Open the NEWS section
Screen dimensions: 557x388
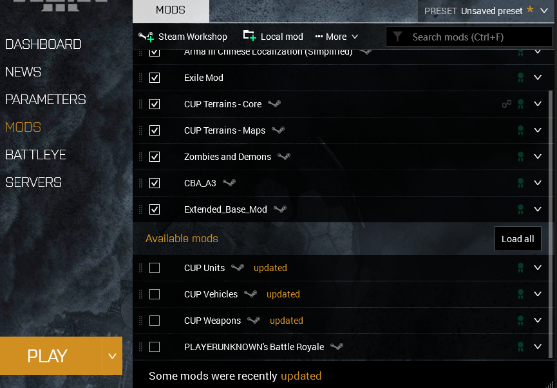tap(23, 72)
